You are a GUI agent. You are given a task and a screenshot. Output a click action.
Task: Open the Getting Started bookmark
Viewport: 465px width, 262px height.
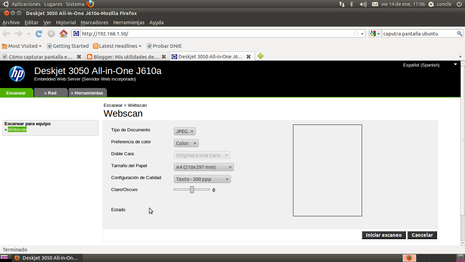tap(68, 46)
